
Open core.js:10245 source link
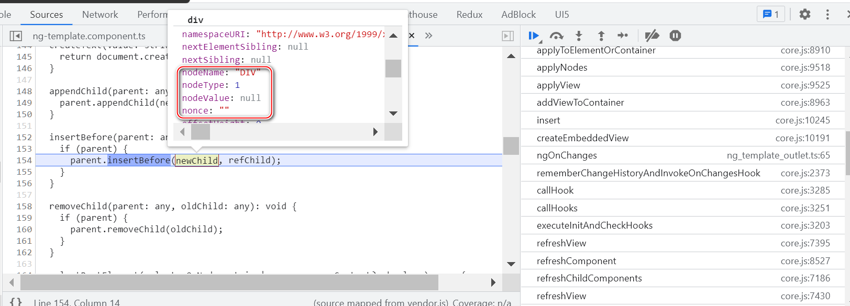tap(803, 120)
